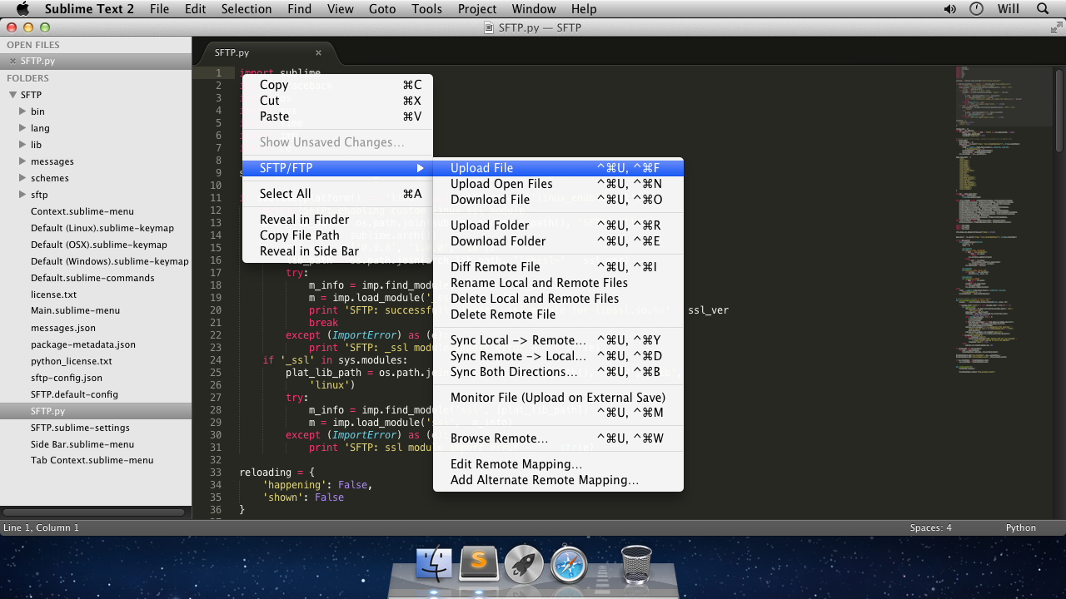Choose Copy in the context menu

point(337,85)
